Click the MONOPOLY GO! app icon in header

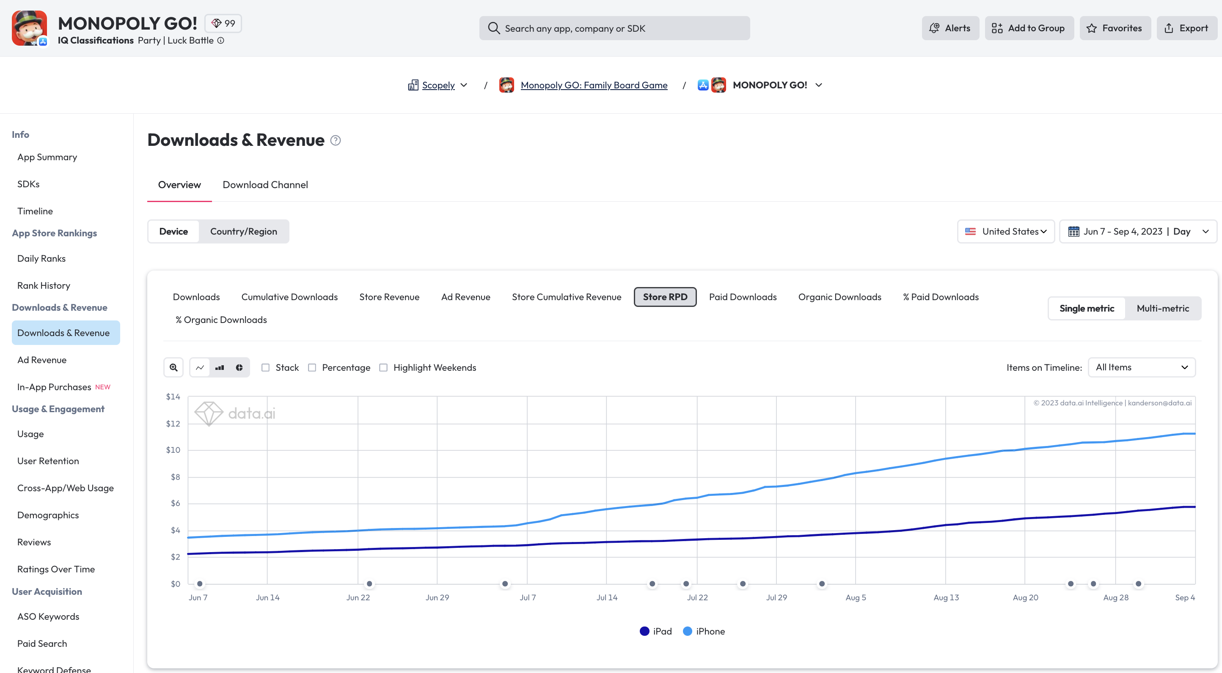point(30,28)
